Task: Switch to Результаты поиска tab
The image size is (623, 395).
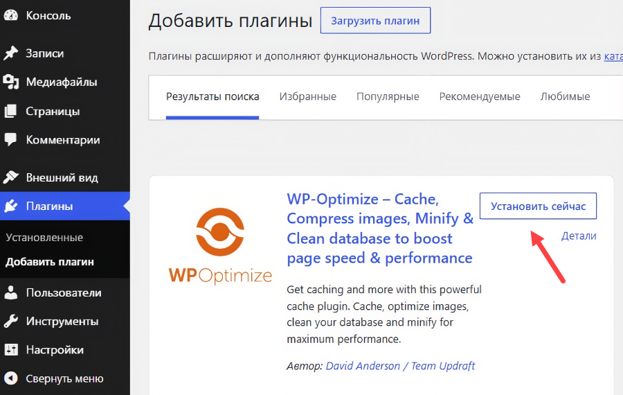Action: click(213, 96)
